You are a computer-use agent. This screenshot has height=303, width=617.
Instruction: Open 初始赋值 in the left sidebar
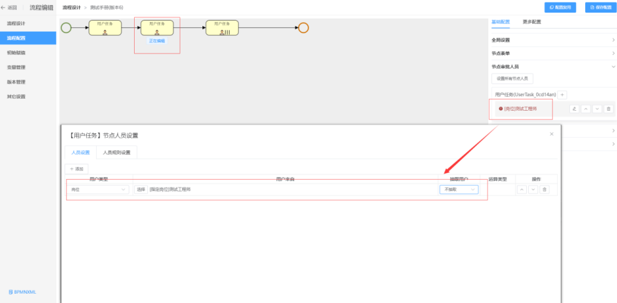(x=28, y=52)
